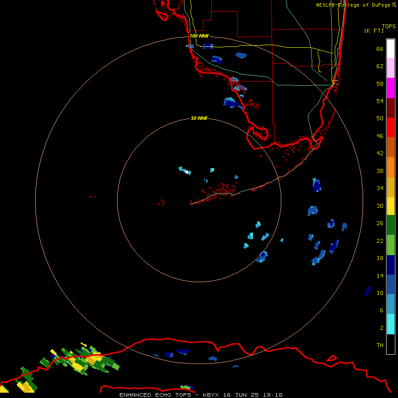Pick the cyan legend color block
Viewport: 398px width, 398px height.
pyautogui.click(x=390, y=324)
